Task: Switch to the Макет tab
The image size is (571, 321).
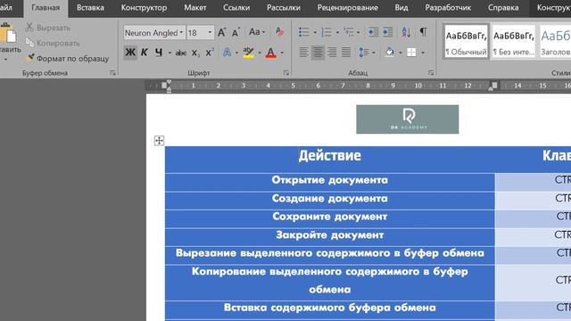Action: (195, 8)
